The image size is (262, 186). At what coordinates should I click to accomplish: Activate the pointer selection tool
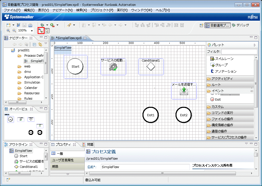(x=47, y=31)
